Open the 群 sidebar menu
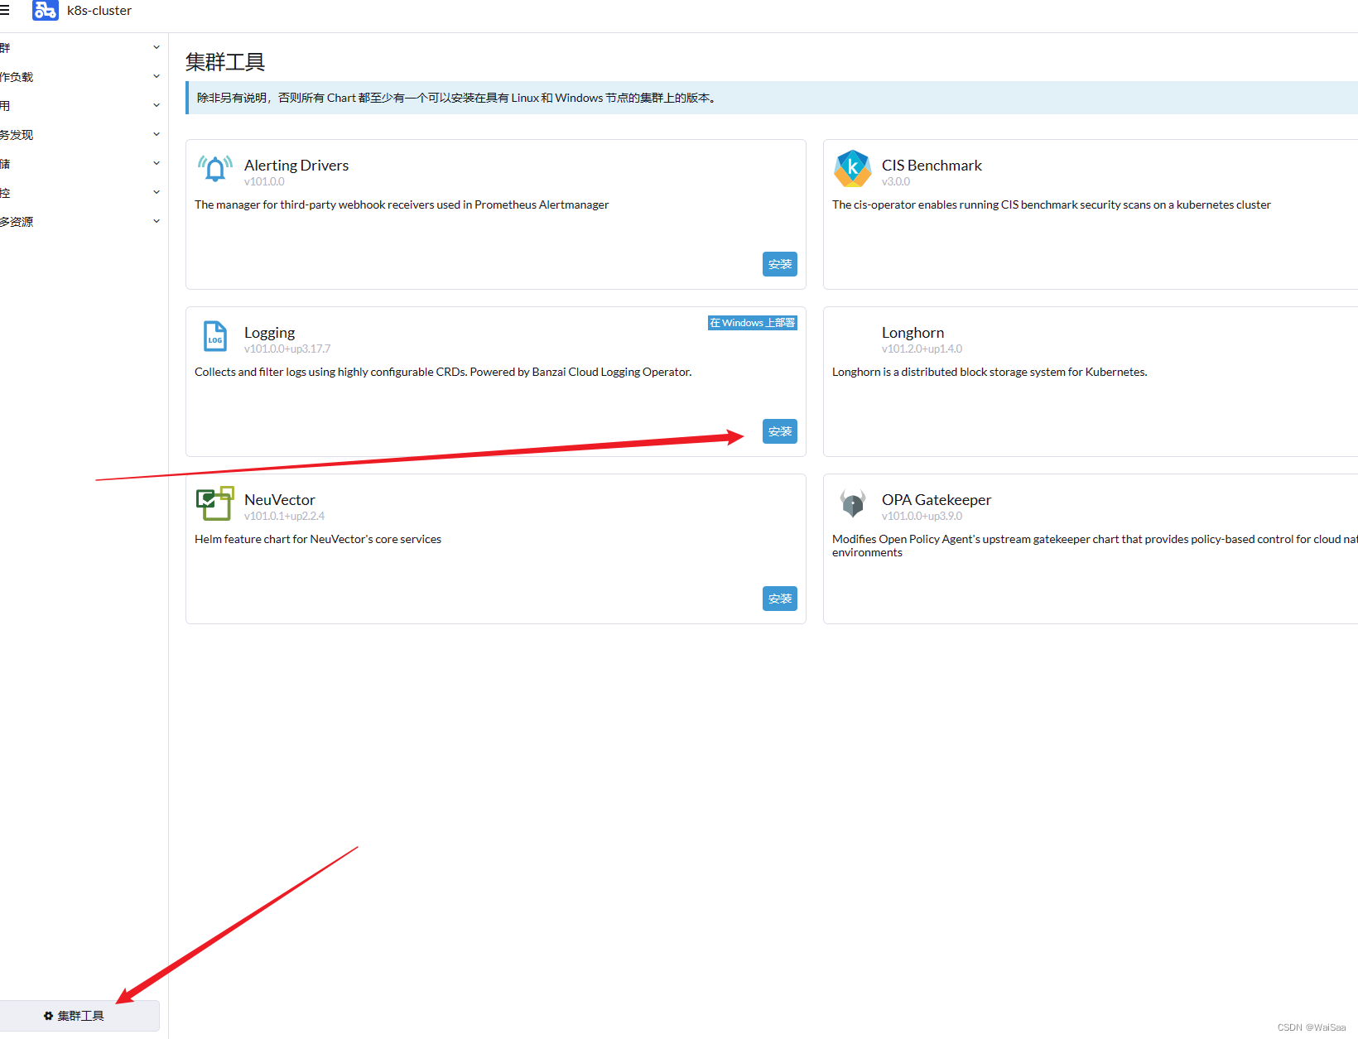This screenshot has width=1358, height=1039. point(83,48)
